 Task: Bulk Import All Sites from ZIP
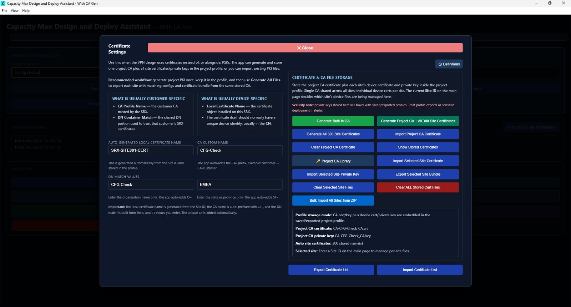tap(333, 201)
